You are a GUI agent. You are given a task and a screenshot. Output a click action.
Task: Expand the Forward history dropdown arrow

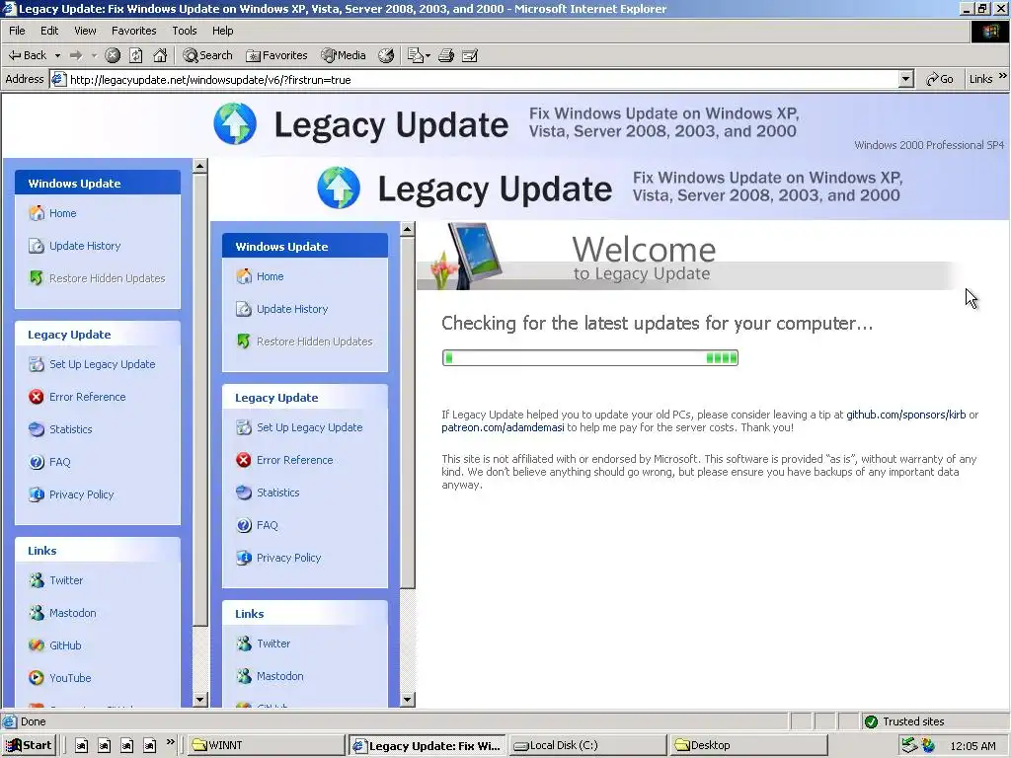(94, 55)
